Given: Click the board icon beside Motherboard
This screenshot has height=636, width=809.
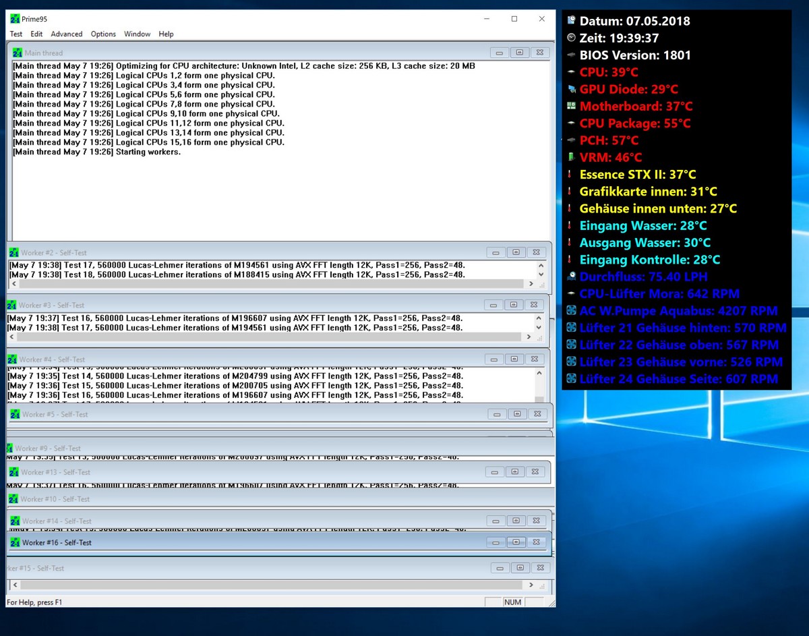Looking at the screenshot, I should (x=572, y=106).
